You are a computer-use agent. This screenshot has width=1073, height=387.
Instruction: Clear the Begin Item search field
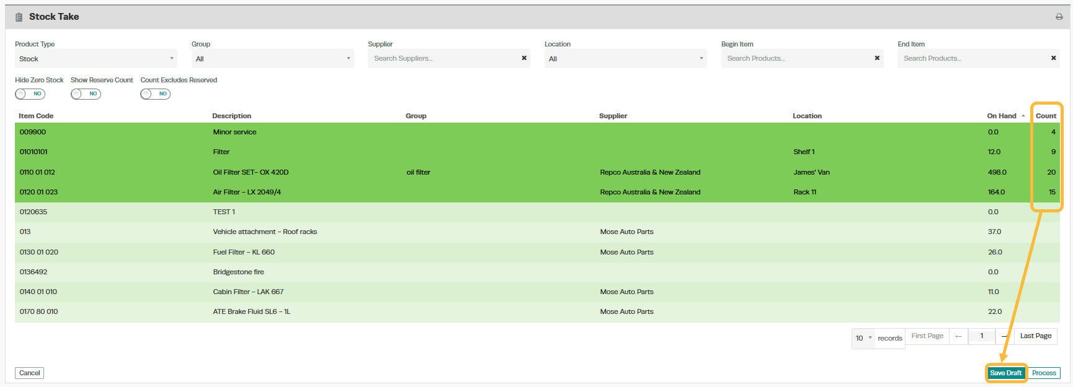pyautogui.click(x=877, y=58)
